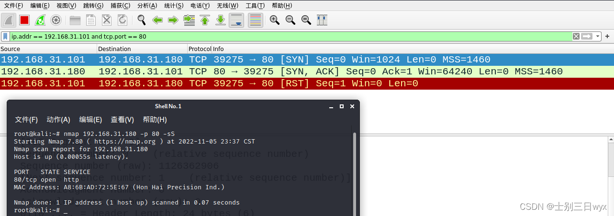This screenshot has height=216, width=614.
Task: Open the 分析(A) menu
Action: (x=147, y=6)
